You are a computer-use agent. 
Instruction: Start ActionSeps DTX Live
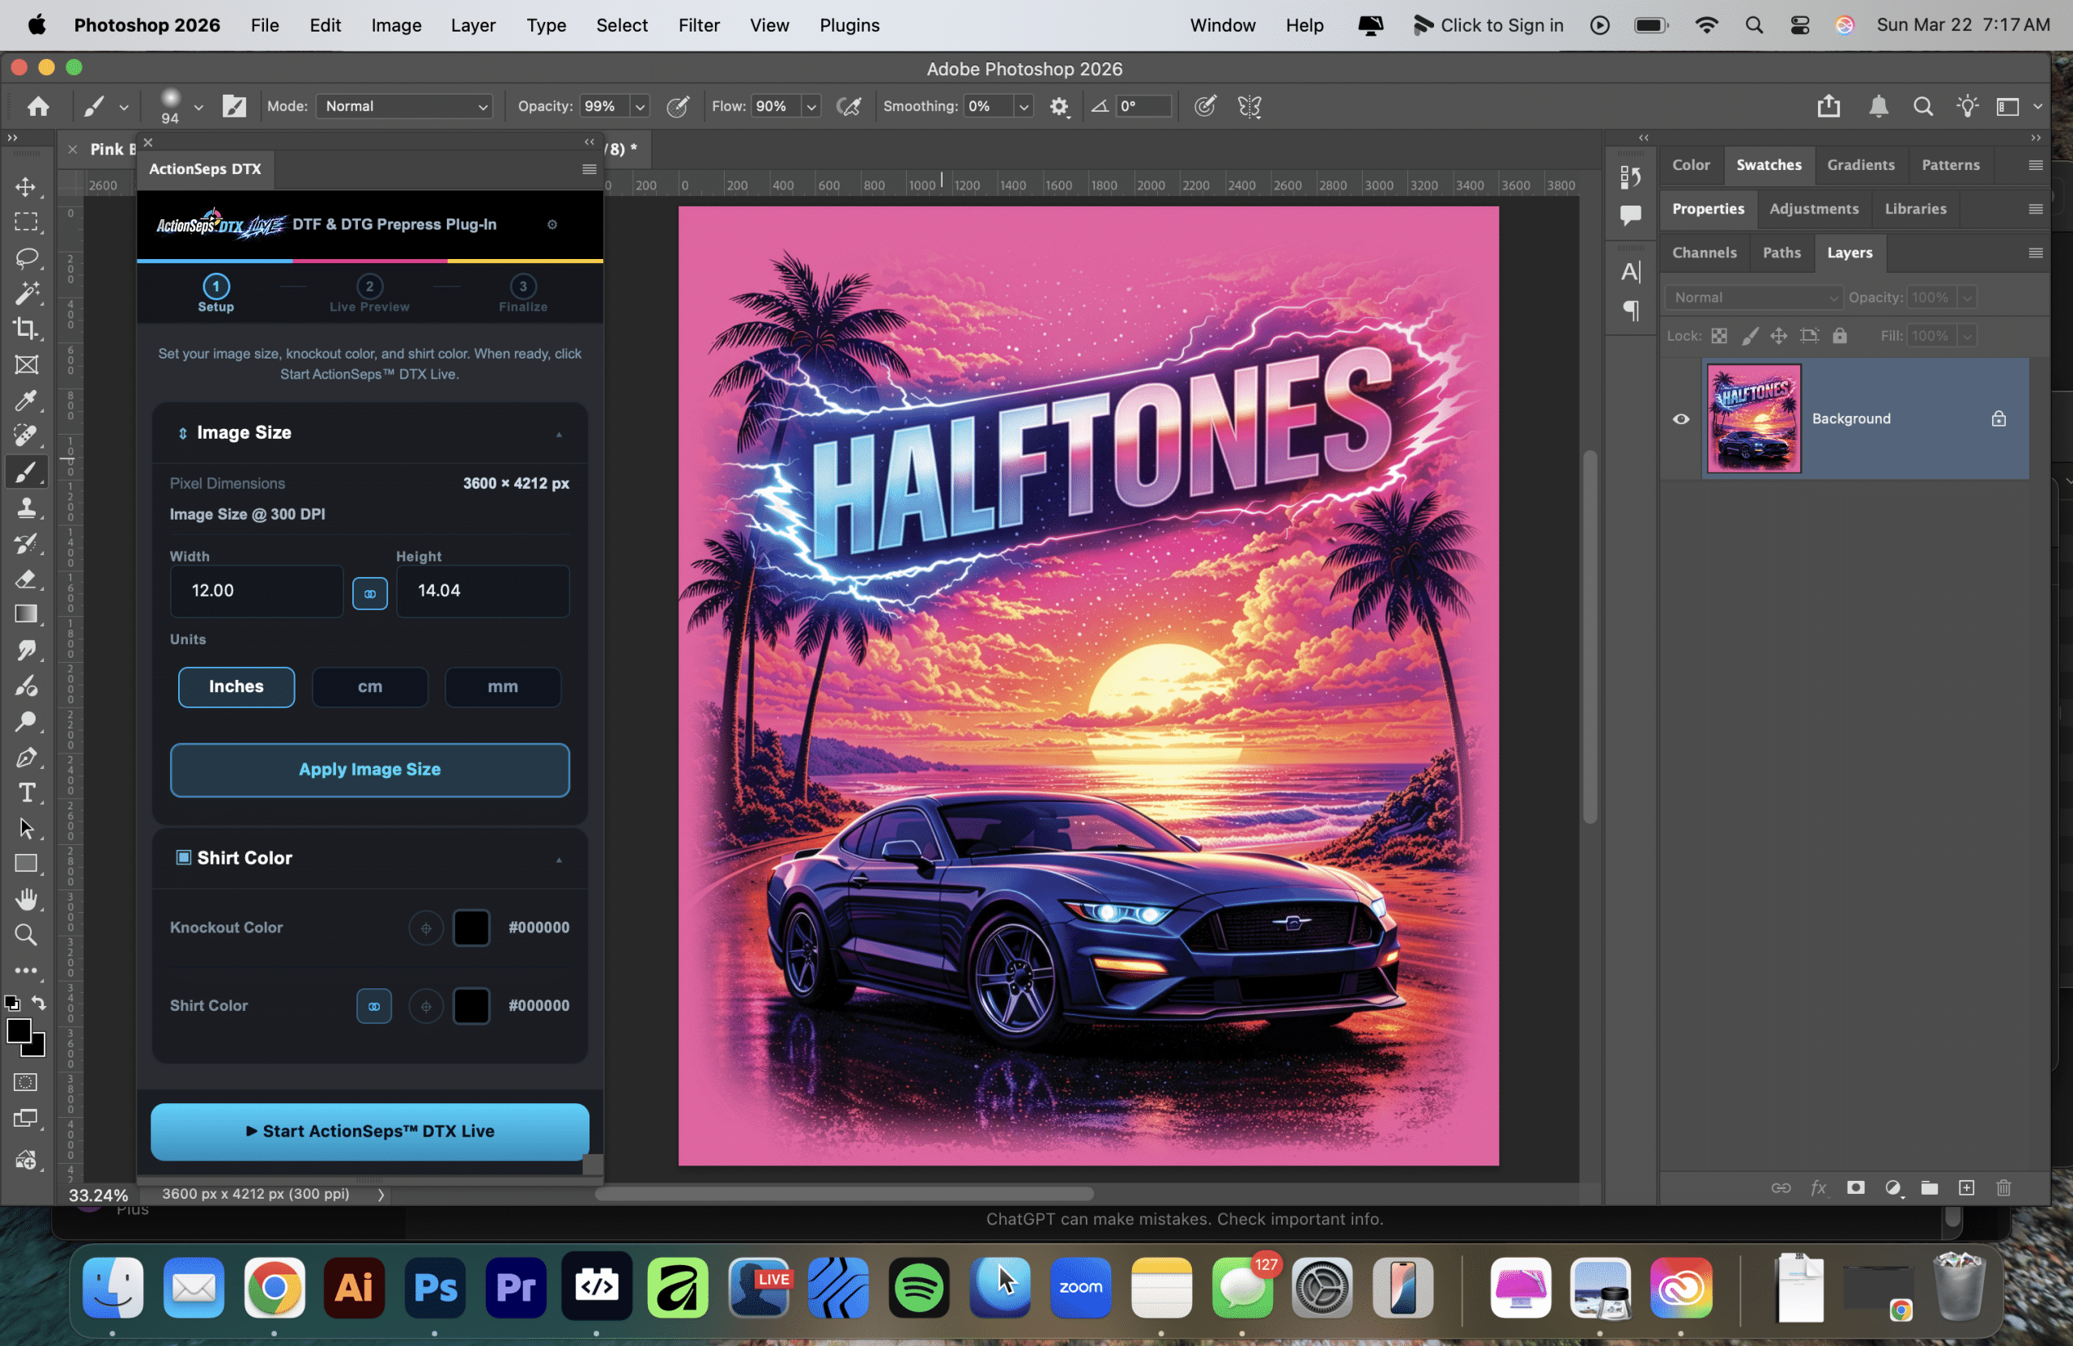click(x=369, y=1131)
